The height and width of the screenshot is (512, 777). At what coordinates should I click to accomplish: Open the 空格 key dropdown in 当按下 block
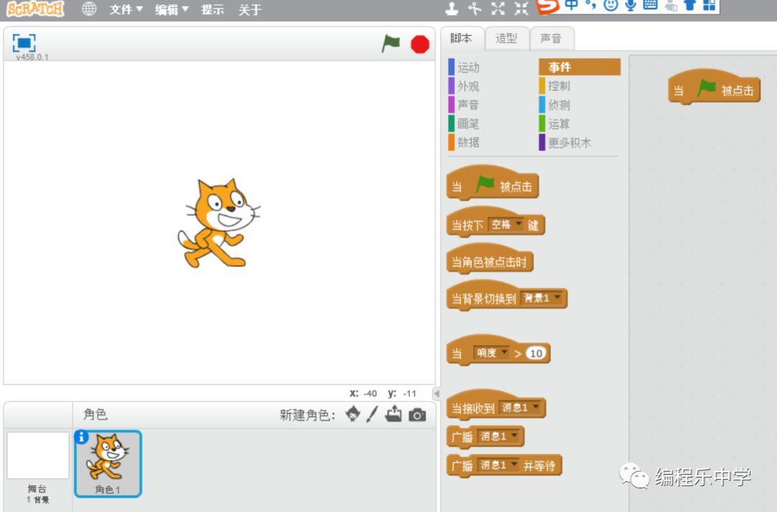(506, 225)
